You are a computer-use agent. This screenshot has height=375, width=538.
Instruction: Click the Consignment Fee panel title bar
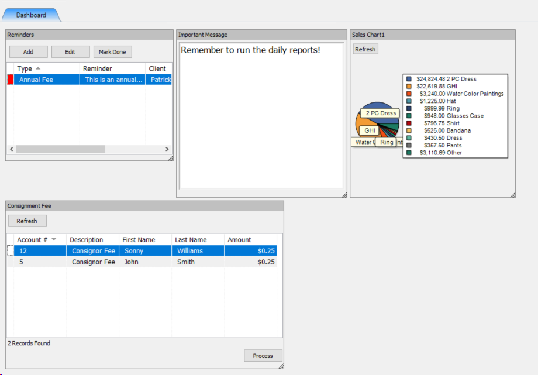tap(144, 206)
